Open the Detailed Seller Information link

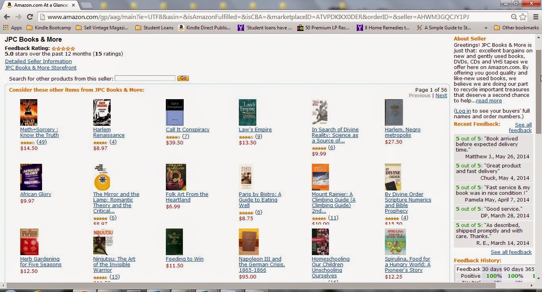tap(38, 61)
